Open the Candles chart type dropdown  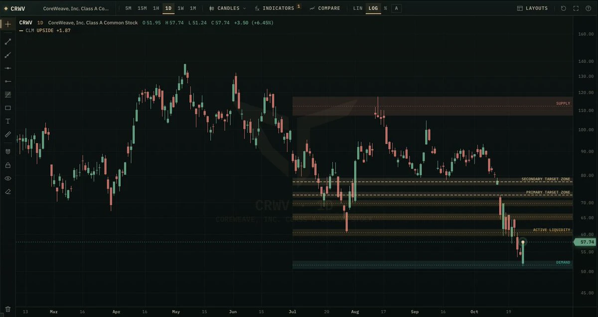pos(228,8)
